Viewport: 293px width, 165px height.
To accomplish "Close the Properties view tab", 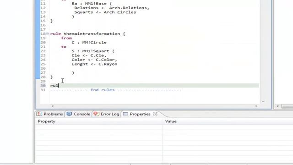I will (x=155, y=114).
